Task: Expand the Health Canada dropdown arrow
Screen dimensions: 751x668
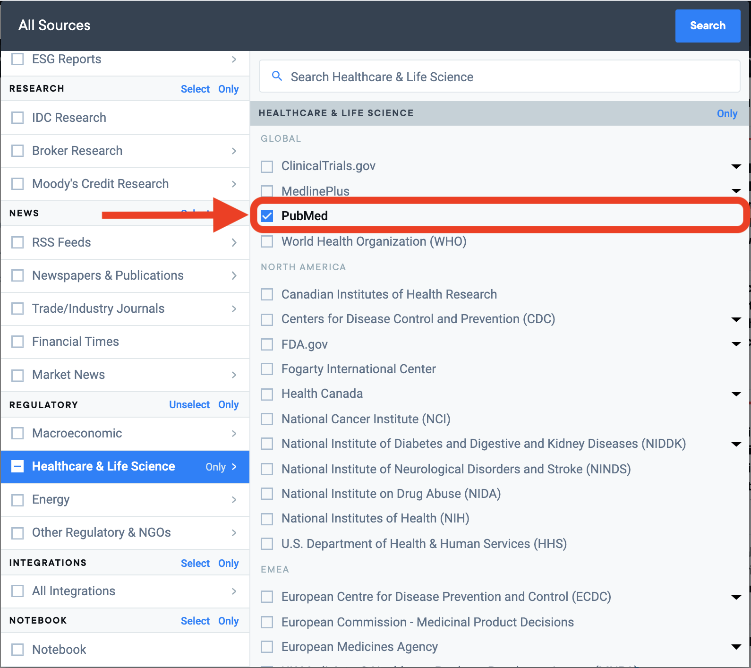Action: point(736,394)
